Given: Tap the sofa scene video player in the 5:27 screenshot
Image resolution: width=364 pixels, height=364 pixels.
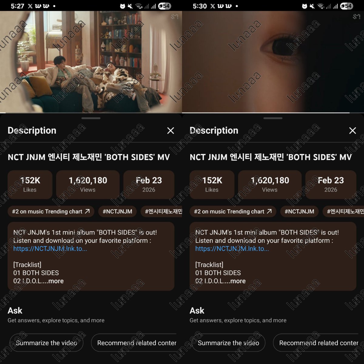Looking at the screenshot, I should pyautogui.click(x=91, y=62).
